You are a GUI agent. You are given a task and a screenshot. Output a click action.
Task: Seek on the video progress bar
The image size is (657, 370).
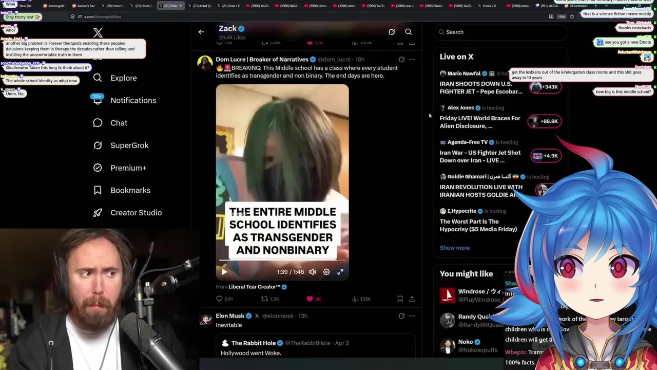(x=282, y=261)
